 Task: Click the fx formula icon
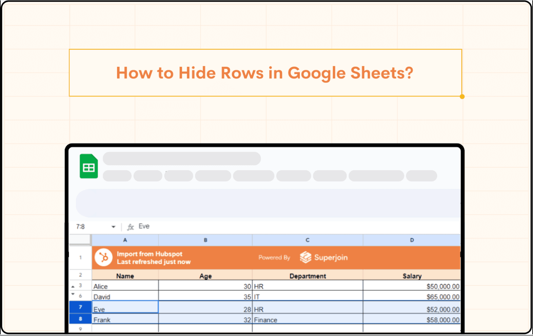coord(131,227)
